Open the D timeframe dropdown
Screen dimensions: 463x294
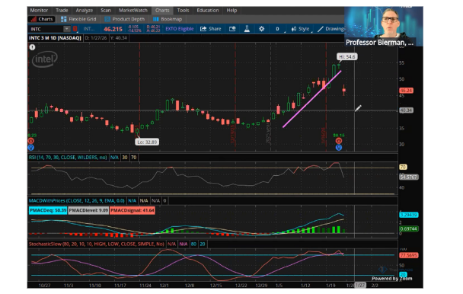pyautogui.click(x=278, y=29)
